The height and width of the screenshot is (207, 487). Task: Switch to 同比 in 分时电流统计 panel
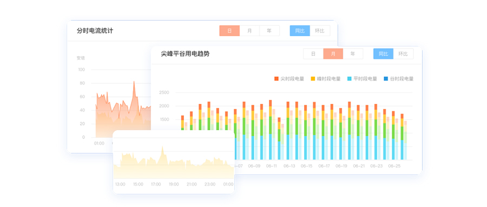point(300,31)
